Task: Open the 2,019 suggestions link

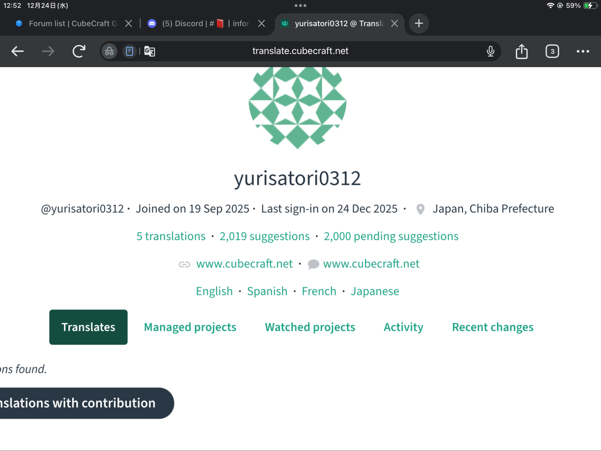Action: point(265,236)
